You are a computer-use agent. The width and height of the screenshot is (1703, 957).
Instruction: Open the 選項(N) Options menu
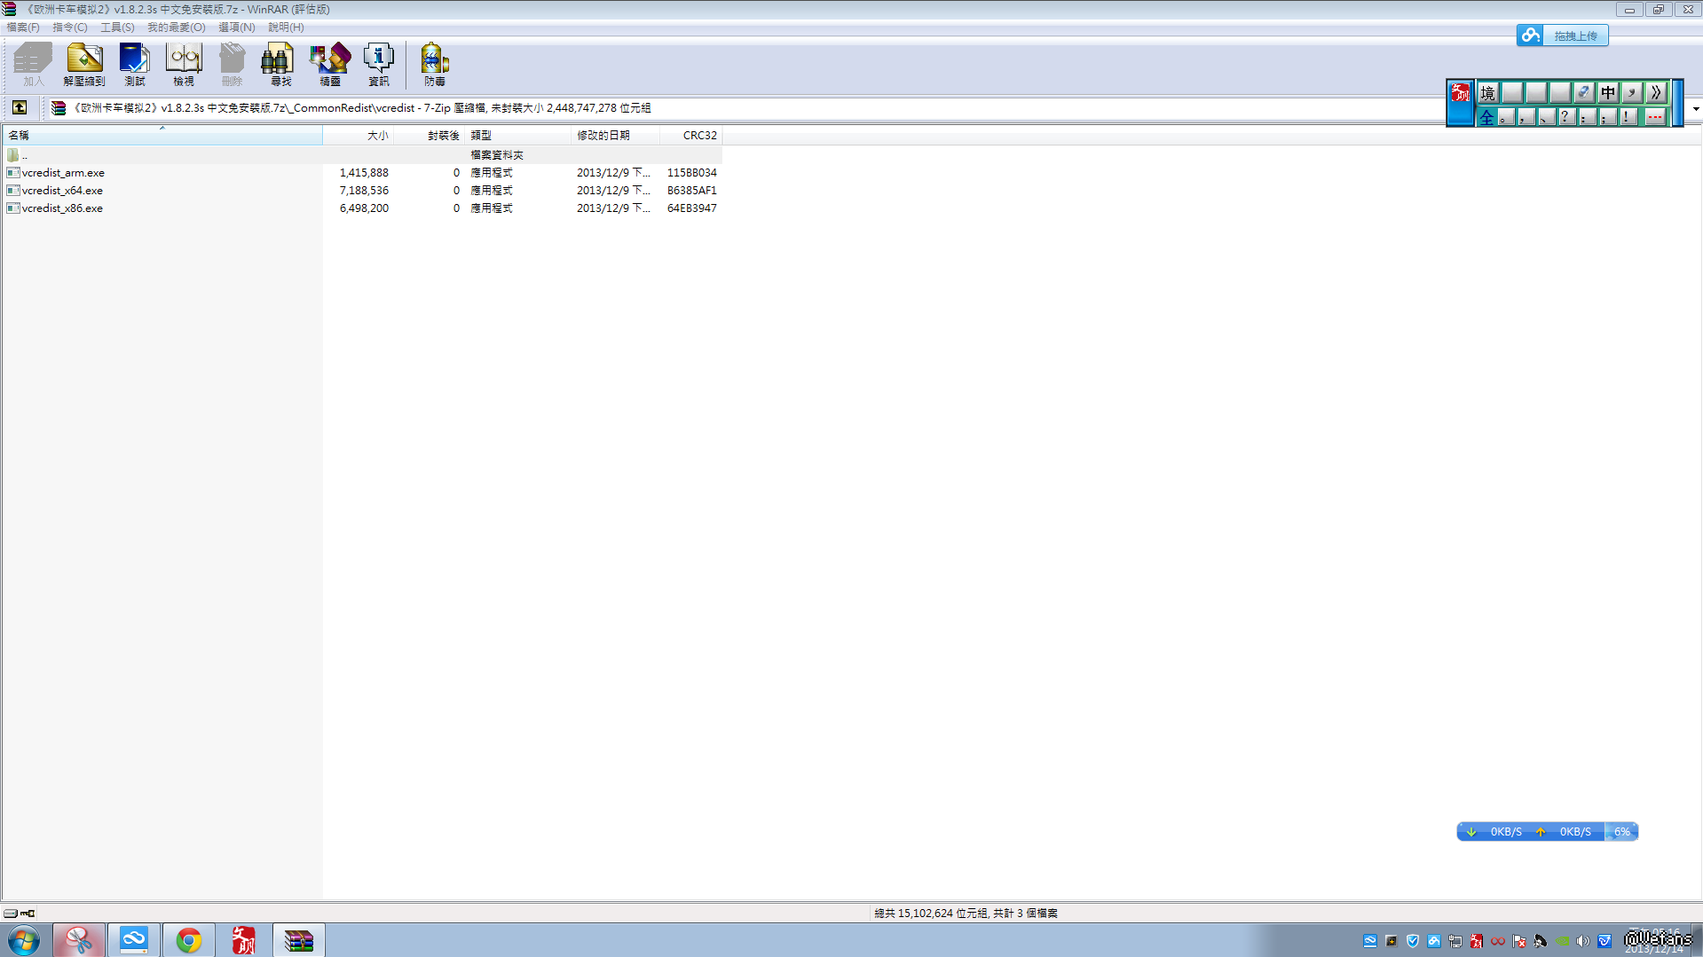pyautogui.click(x=237, y=27)
